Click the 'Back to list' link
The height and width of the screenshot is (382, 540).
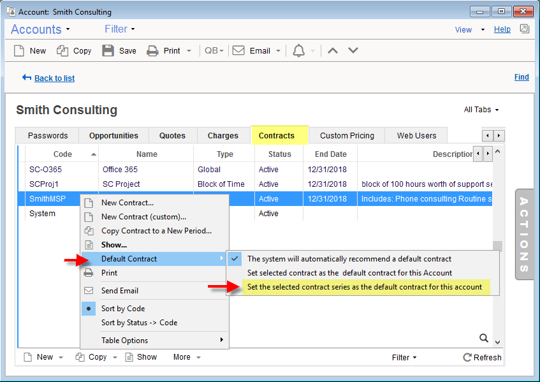tap(54, 78)
